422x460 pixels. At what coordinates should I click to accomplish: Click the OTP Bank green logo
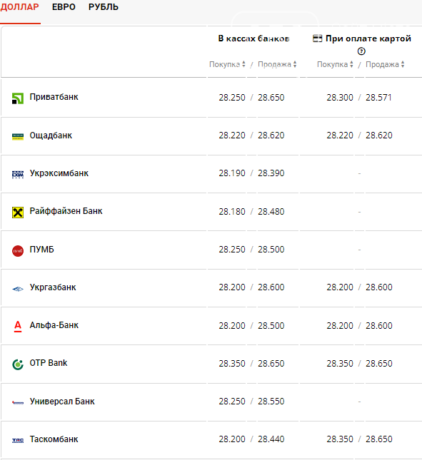click(18, 364)
